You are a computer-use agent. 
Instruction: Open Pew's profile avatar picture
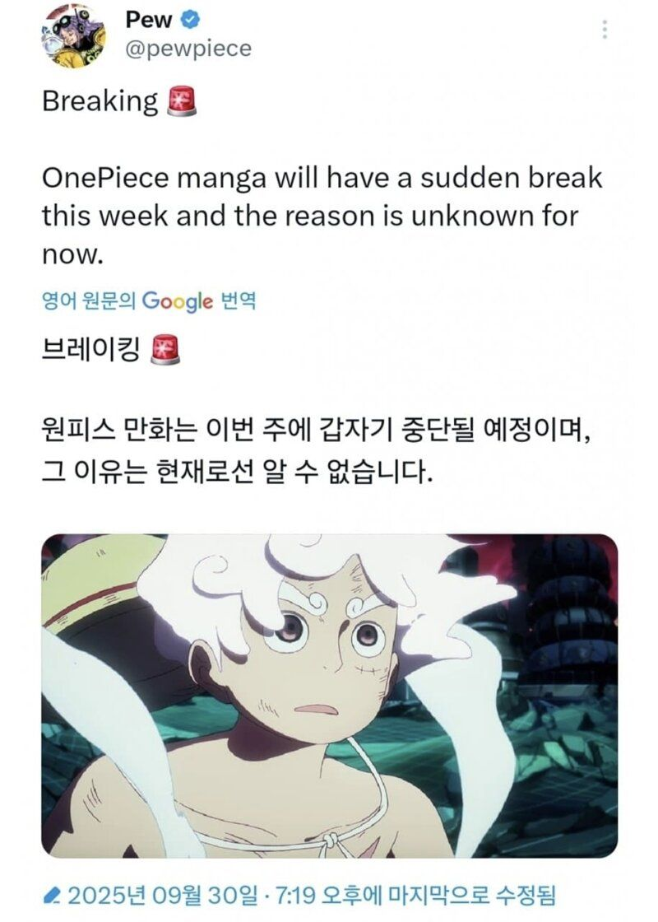pos(73,36)
